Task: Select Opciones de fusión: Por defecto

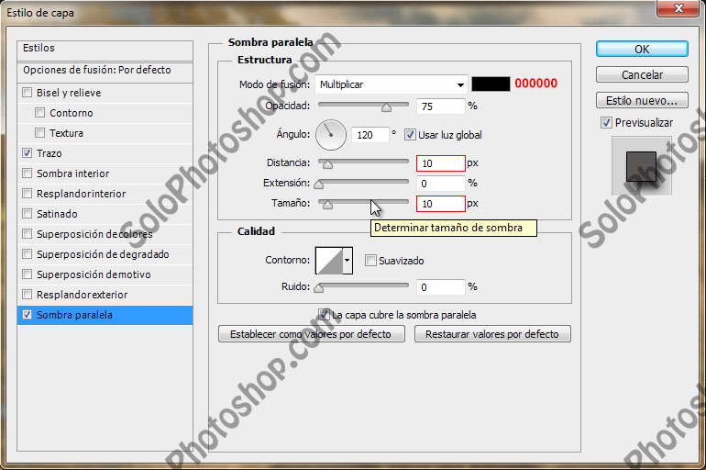Action: (105, 72)
